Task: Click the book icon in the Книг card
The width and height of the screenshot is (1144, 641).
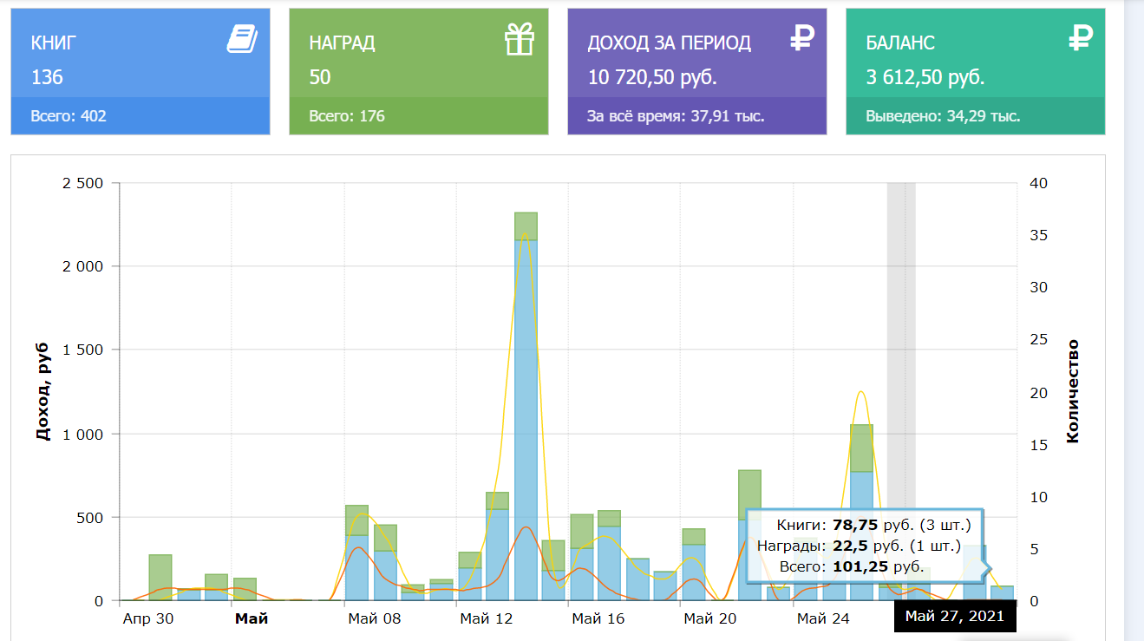Action: click(x=242, y=39)
